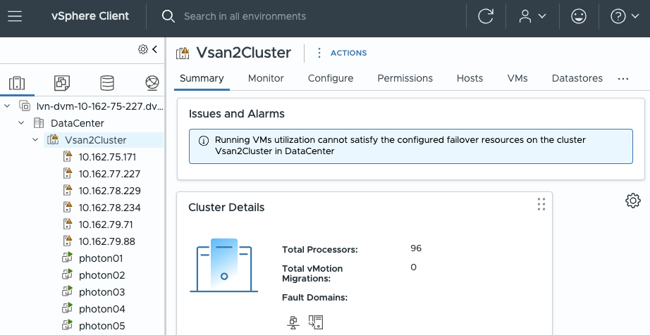
Task: Select the VMs and Templates inventory icon
Action: (62, 84)
